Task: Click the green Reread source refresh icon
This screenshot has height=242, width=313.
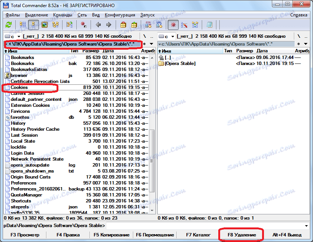Action: tap(9, 25)
